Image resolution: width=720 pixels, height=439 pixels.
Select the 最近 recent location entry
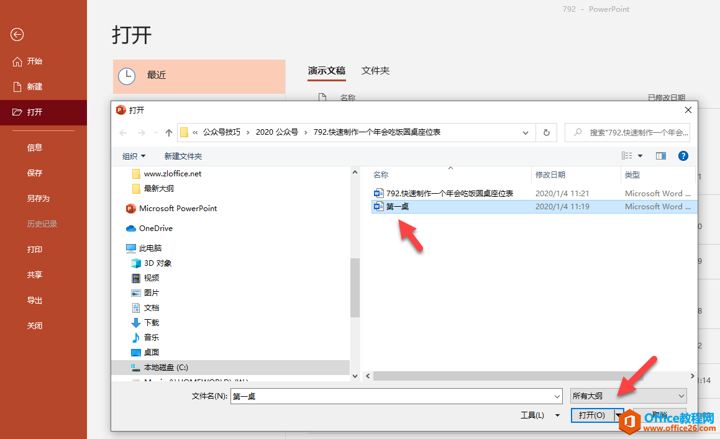pyautogui.click(x=199, y=76)
